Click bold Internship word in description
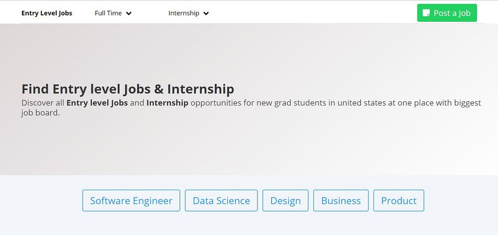The height and width of the screenshot is (235, 498). click(167, 103)
